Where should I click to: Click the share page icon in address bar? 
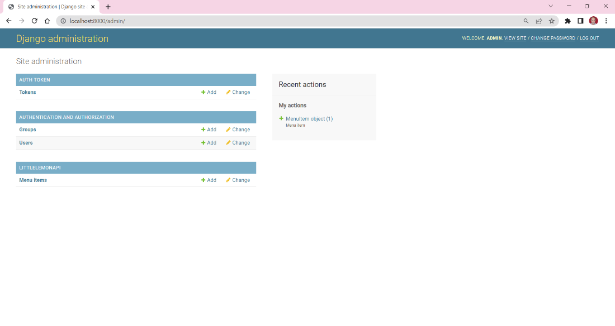538,21
